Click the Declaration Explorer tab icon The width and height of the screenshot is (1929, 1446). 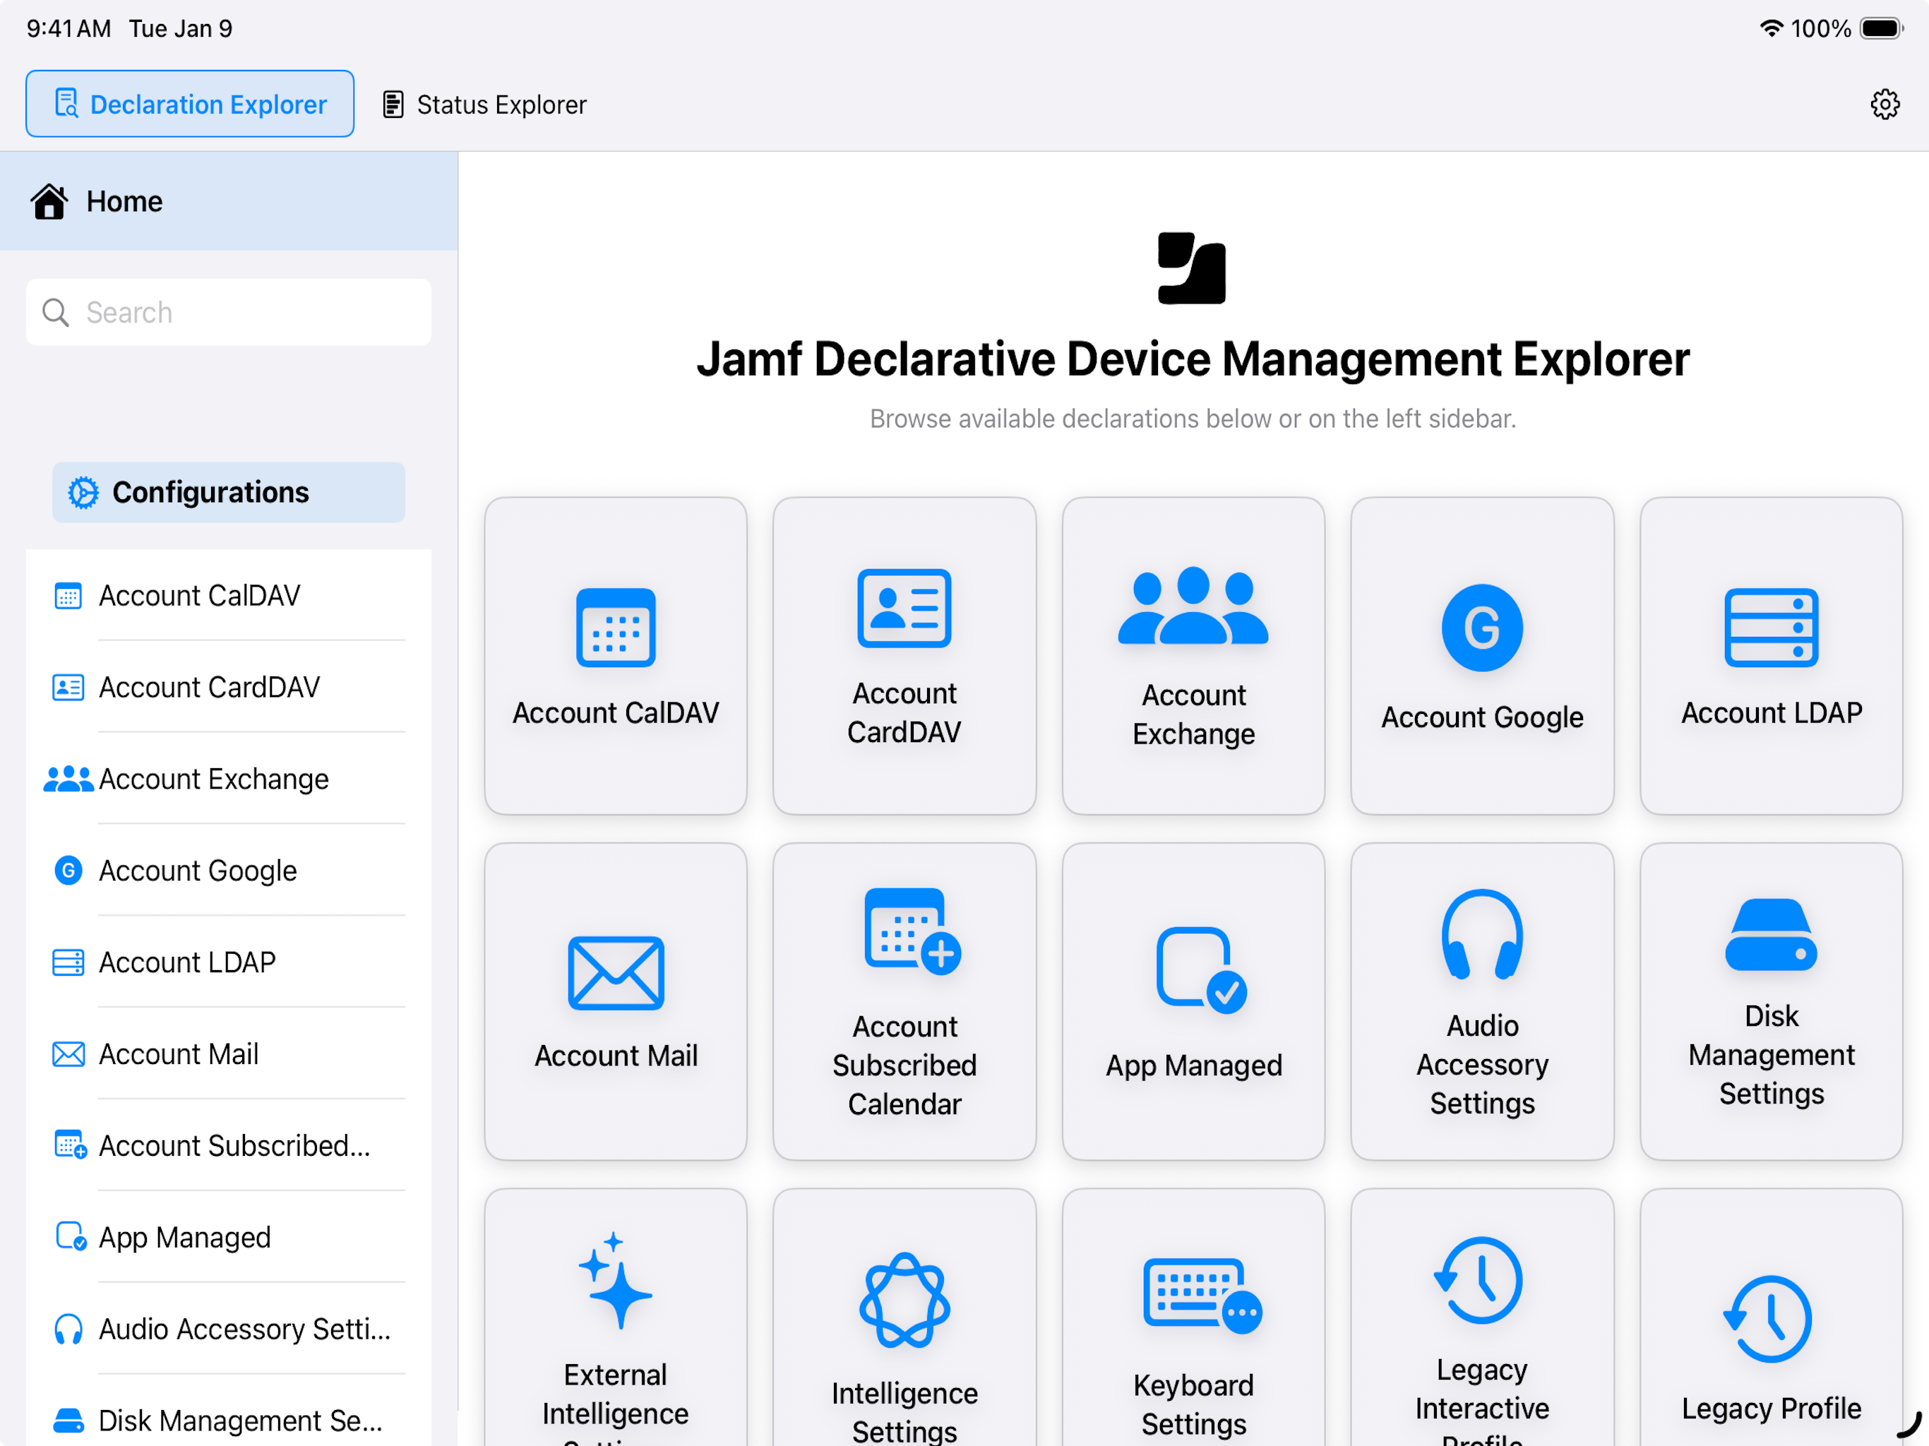(66, 103)
